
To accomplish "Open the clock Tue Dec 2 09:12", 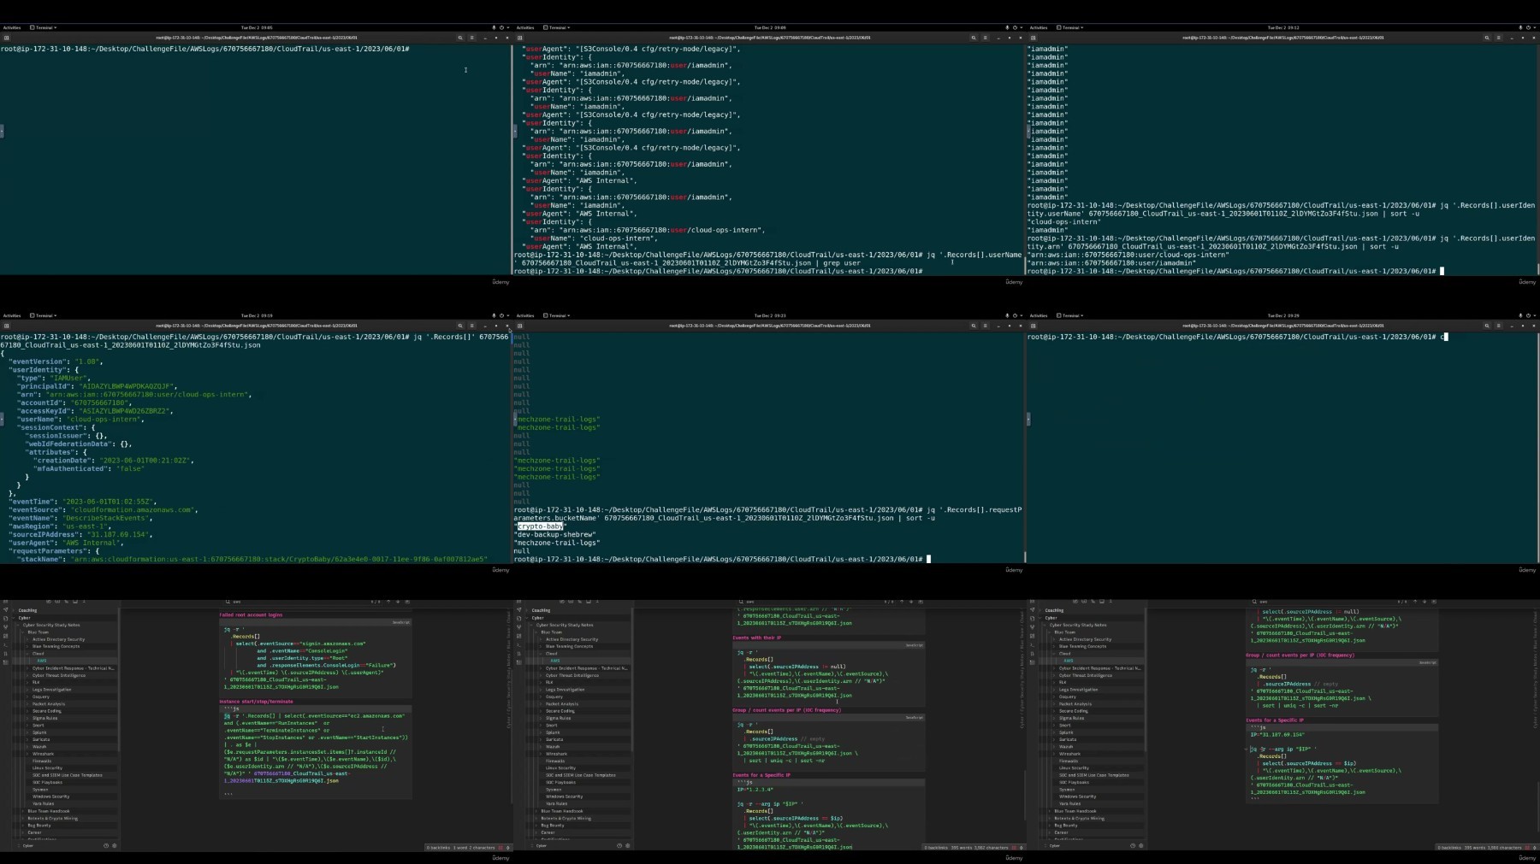I will click(x=1283, y=27).
